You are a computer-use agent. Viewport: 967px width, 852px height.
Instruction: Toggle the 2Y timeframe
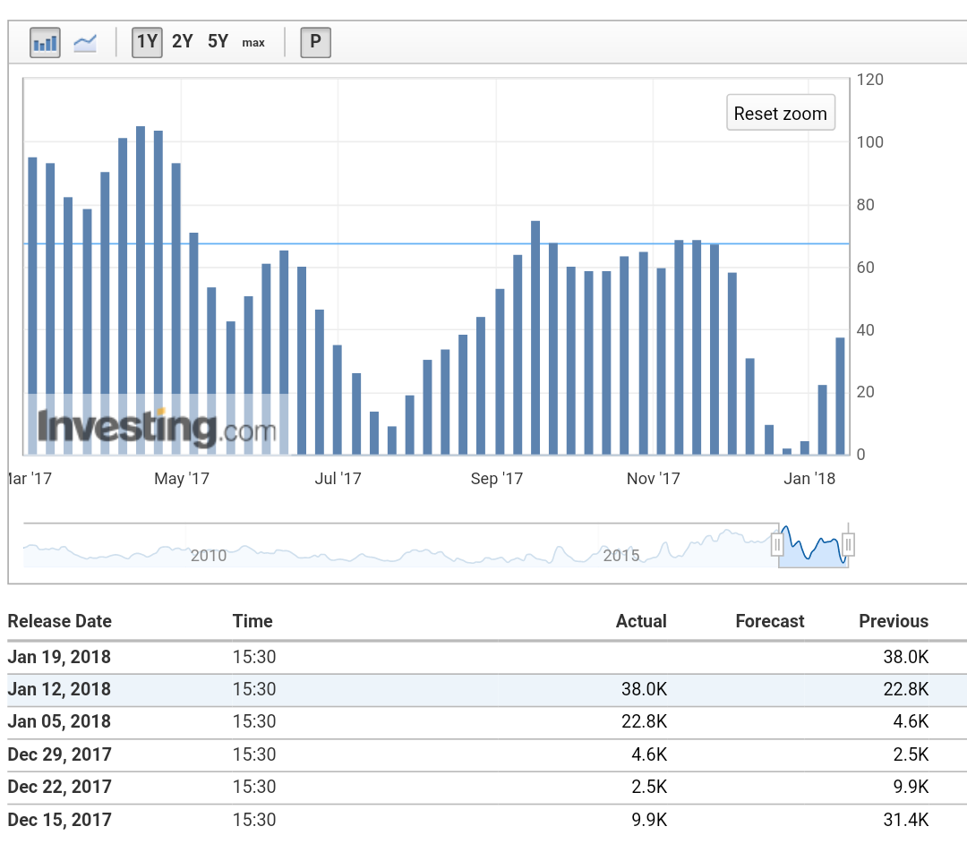182,41
